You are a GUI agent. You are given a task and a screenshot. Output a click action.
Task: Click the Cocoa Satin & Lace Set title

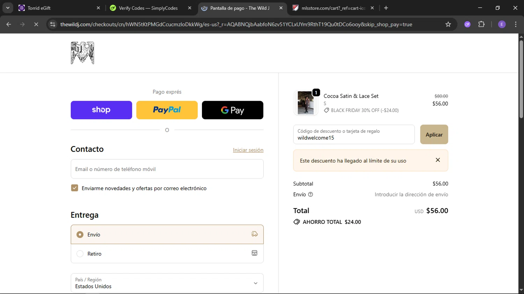351,96
